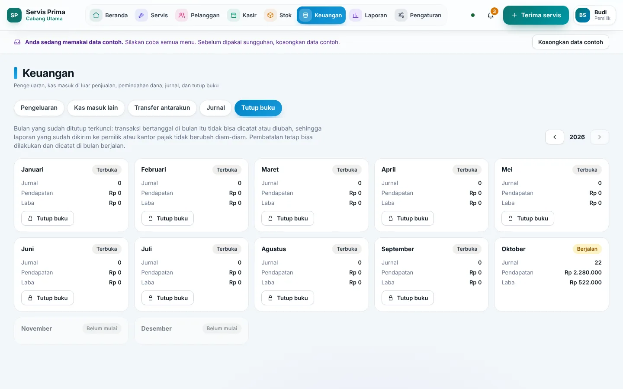623x389 pixels.
Task: Go to next year with right chevron
Action: (x=600, y=137)
